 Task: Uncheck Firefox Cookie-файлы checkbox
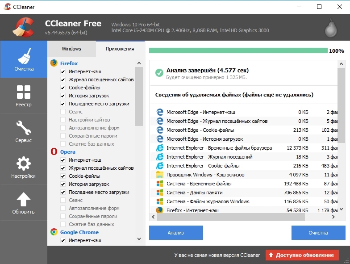tap(63, 88)
